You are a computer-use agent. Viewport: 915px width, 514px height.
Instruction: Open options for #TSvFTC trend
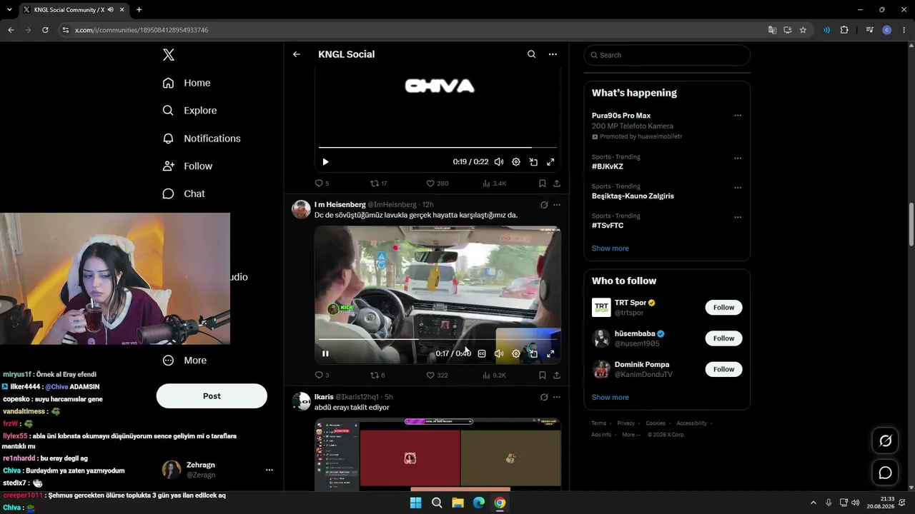[x=738, y=217]
